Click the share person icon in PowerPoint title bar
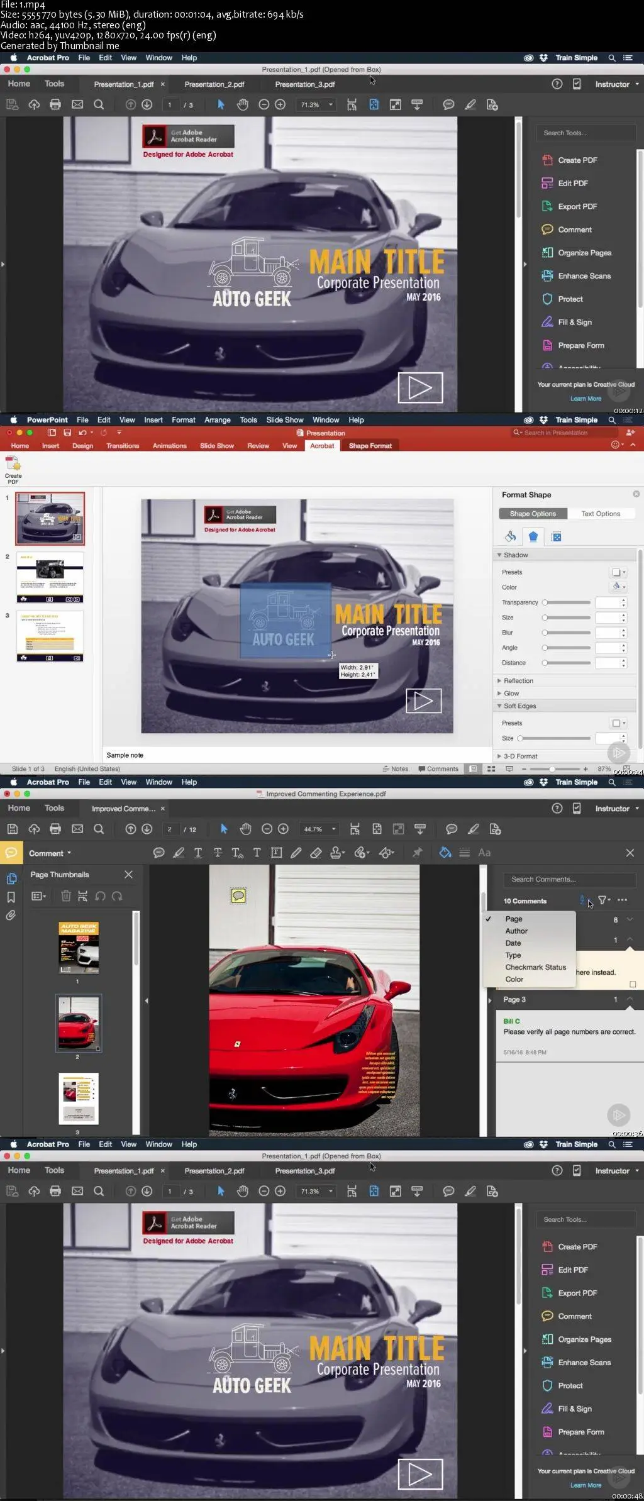644x1501 pixels. point(630,433)
